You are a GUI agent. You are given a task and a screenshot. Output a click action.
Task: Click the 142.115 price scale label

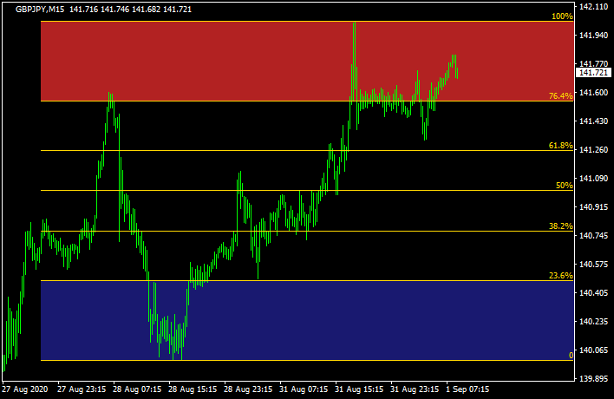594,7
